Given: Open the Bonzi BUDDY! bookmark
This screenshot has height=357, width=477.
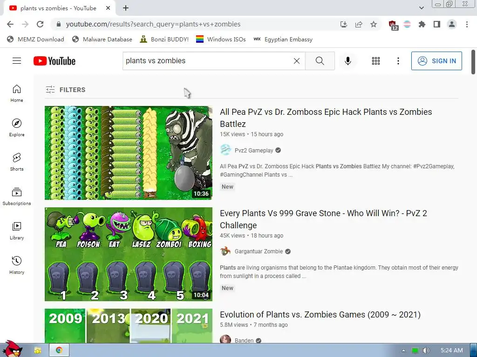Looking at the screenshot, I should 164,39.
